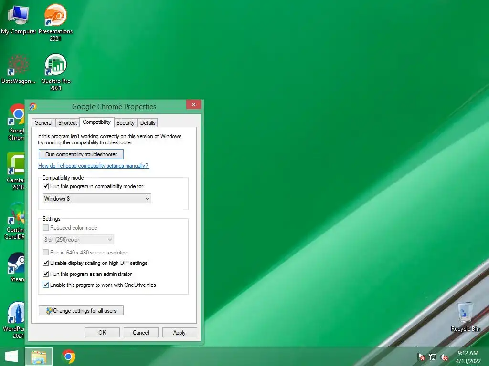Viewport: 489px width, 366px height.
Task: Uncheck Disable display scaling on high DPI
Action: pos(45,263)
